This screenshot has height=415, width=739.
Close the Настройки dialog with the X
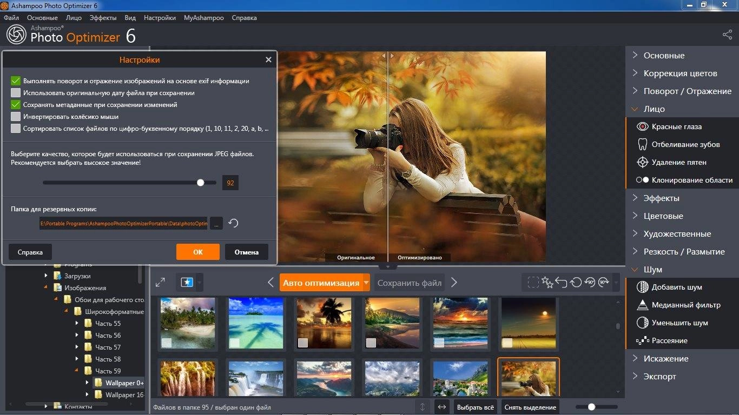268,59
